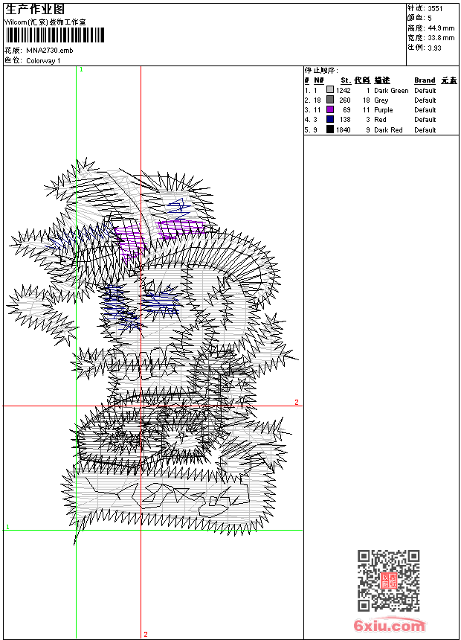Click the Colorway 1 value
The width and height of the screenshot is (461, 640).
click(x=43, y=60)
